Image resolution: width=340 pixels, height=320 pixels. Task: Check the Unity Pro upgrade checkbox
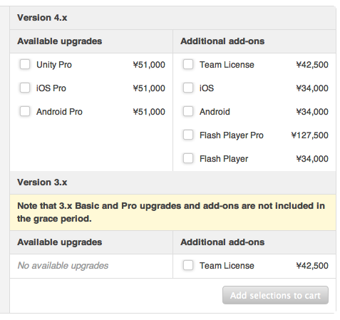click(x=25, y=64)
